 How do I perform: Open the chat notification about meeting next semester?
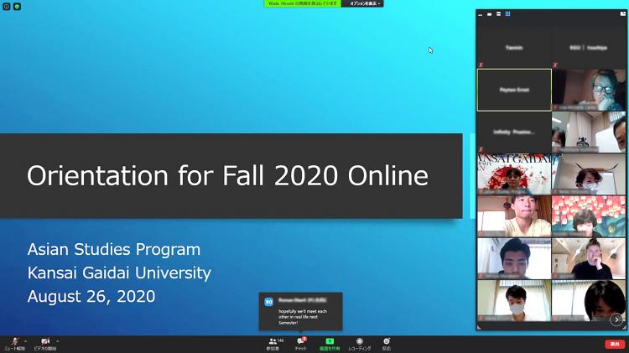(300, 311)
